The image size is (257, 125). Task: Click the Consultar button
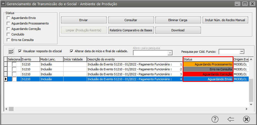[131, 20]
